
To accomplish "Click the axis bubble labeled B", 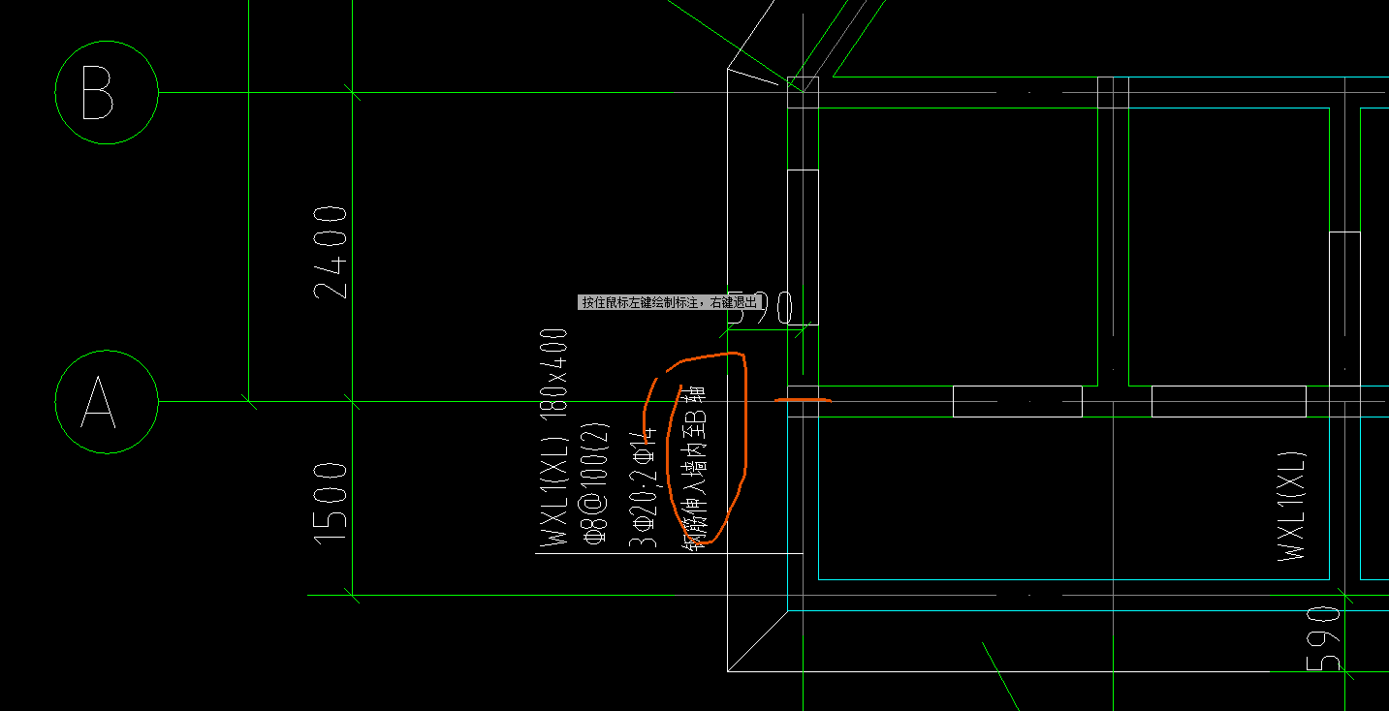I will point(107,93).
